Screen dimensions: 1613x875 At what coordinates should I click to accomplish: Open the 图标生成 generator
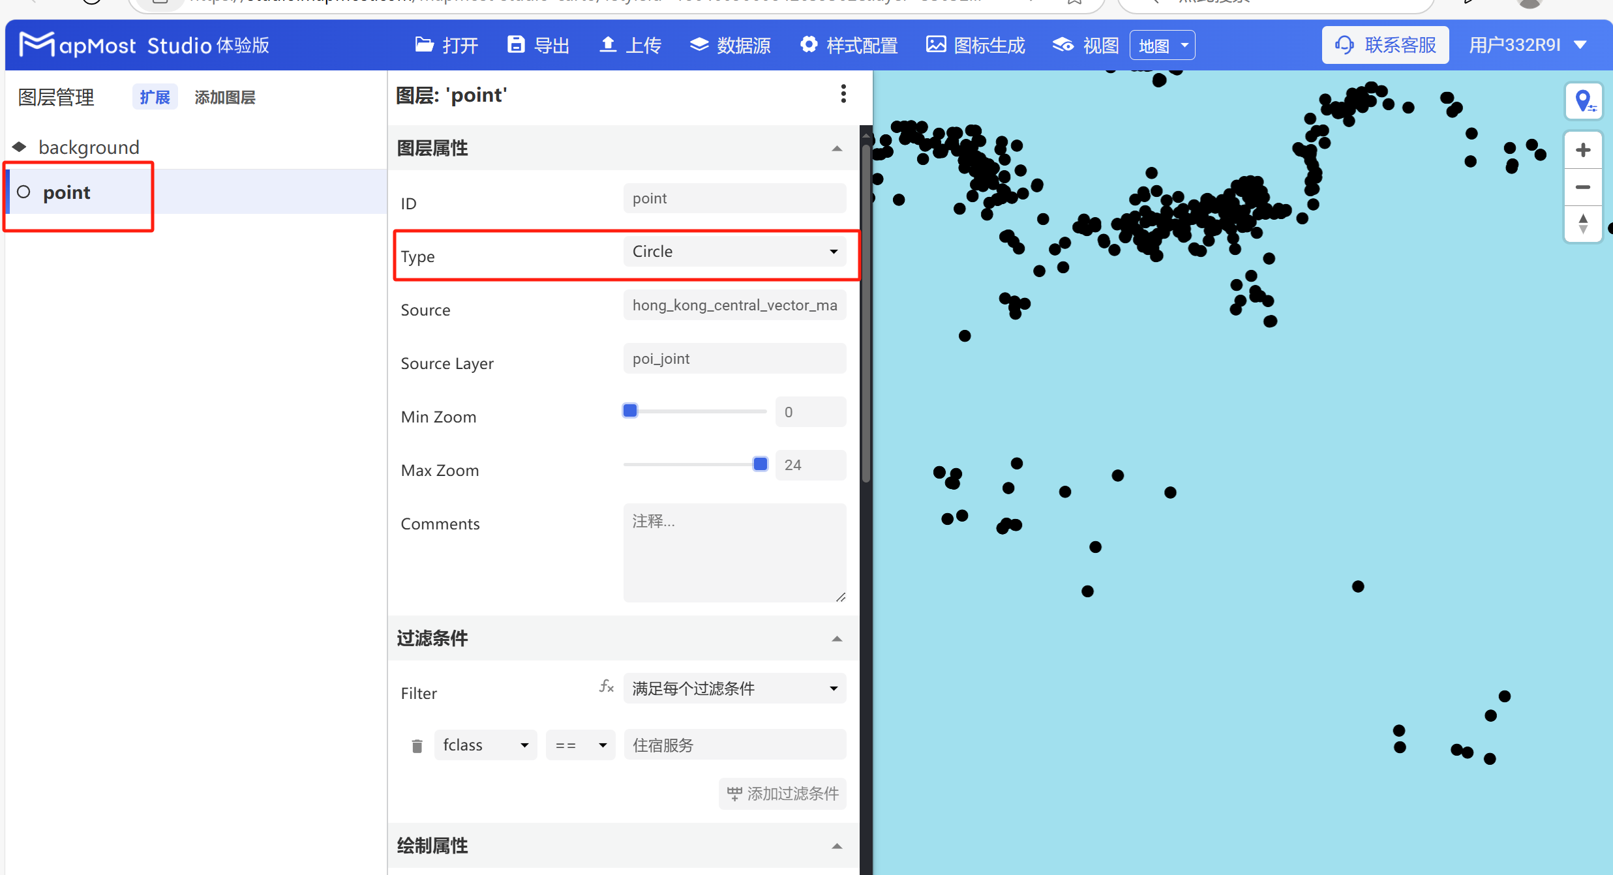[974, 45]
